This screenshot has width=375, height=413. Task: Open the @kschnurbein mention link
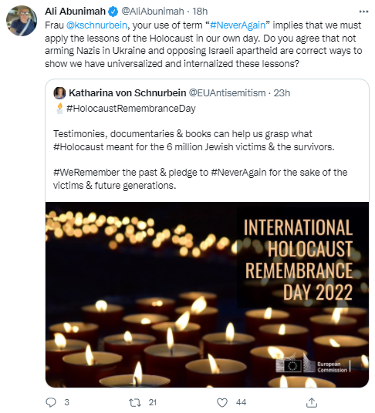click(x=96, y=25)
